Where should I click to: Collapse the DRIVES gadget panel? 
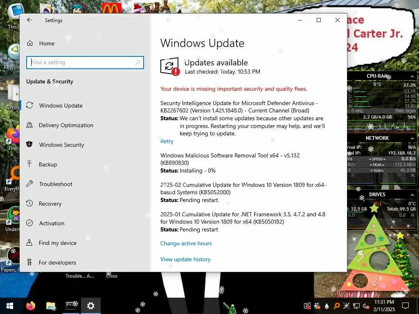point(412,195)
